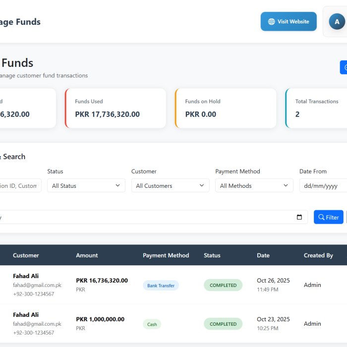
Task: Expand the Payment Method dropdown showing All Methods
Action: tap(254, 185)
